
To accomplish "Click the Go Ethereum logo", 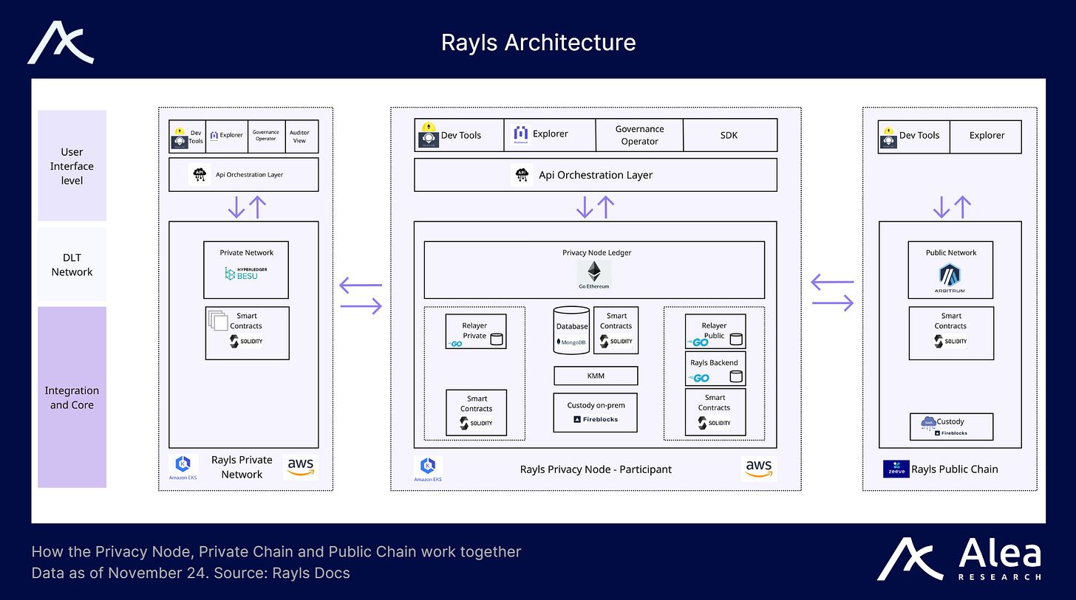I will tap(594, 275).
